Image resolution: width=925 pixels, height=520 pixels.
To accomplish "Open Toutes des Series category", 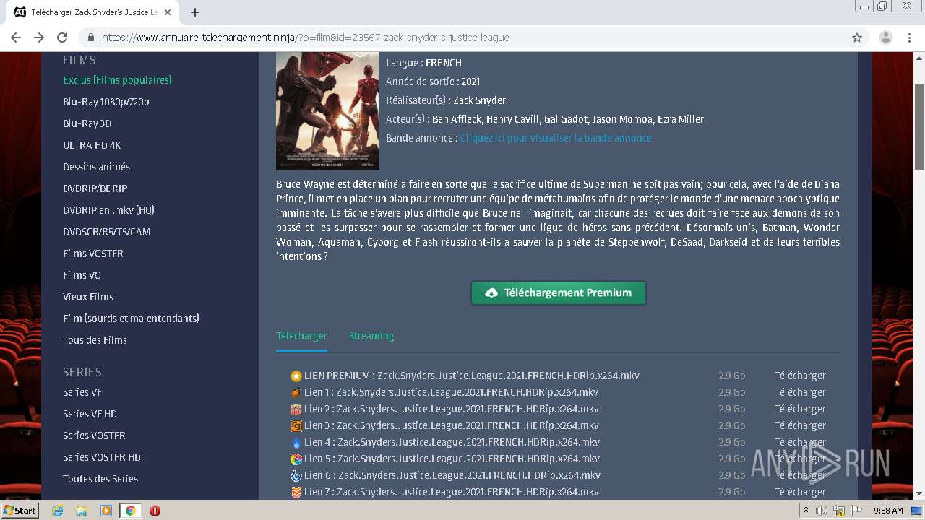I will coord(100,479).
